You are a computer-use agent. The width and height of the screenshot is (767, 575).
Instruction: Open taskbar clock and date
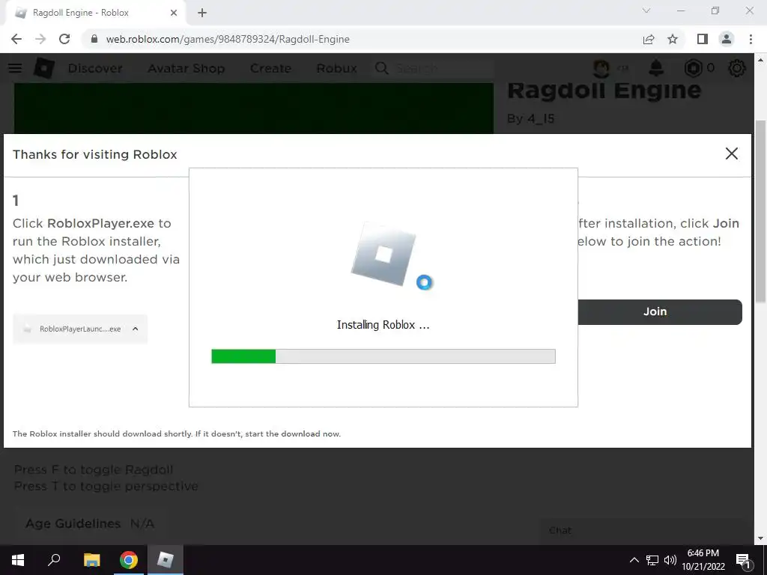703,560
